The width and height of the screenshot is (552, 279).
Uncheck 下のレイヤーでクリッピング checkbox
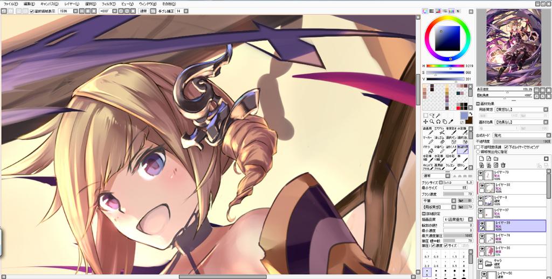pos(506,147)
